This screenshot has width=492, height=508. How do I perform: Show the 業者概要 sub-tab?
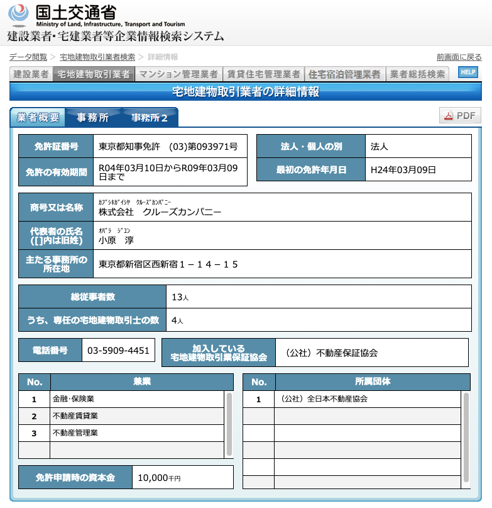pyautogui.click(x=38, y=117)
